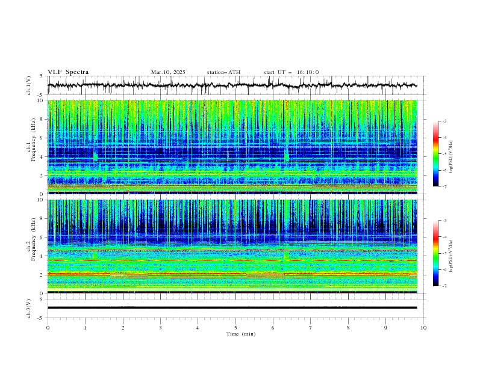Select the lower colorbar log(PSD) label
Image resolution: width=477 pixels, height=368 pixels.
[451, 256]
